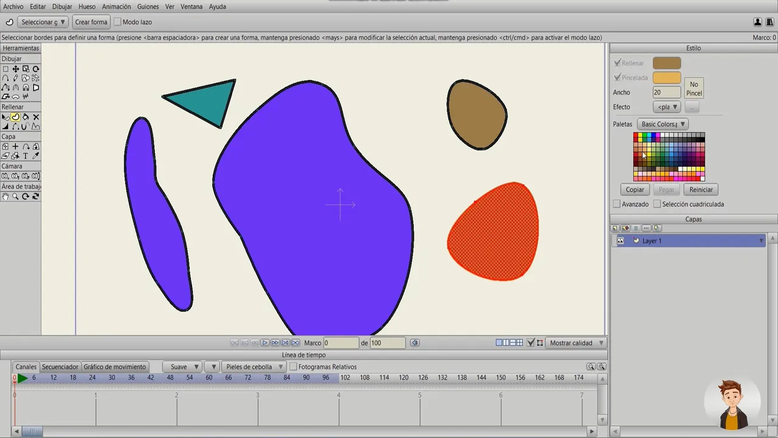
Task: Select the Select Points tool in Dibujar
Action: coord(5,69)
